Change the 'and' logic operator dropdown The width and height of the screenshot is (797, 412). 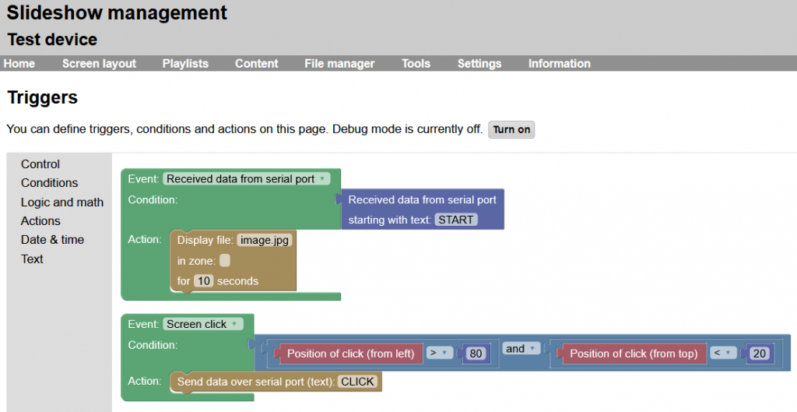pyautogui.click(x=521, y=349)
